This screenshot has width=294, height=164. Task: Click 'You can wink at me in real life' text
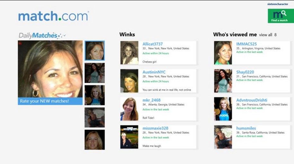pos(167,90)
